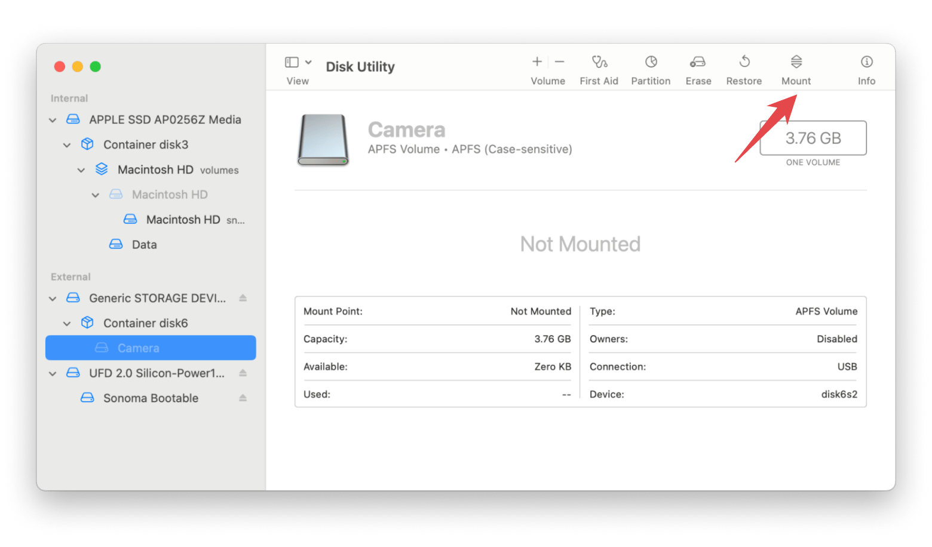Click the Capacity value '3.76 GB'
932x547 pixels.
click(553, 339)
